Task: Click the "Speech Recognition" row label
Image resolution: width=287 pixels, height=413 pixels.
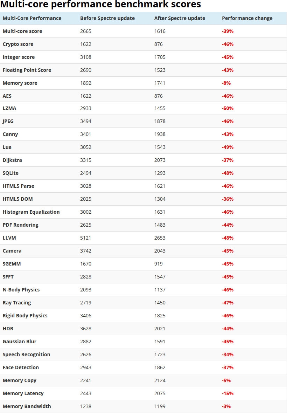Action: click(x=26, y=355)
